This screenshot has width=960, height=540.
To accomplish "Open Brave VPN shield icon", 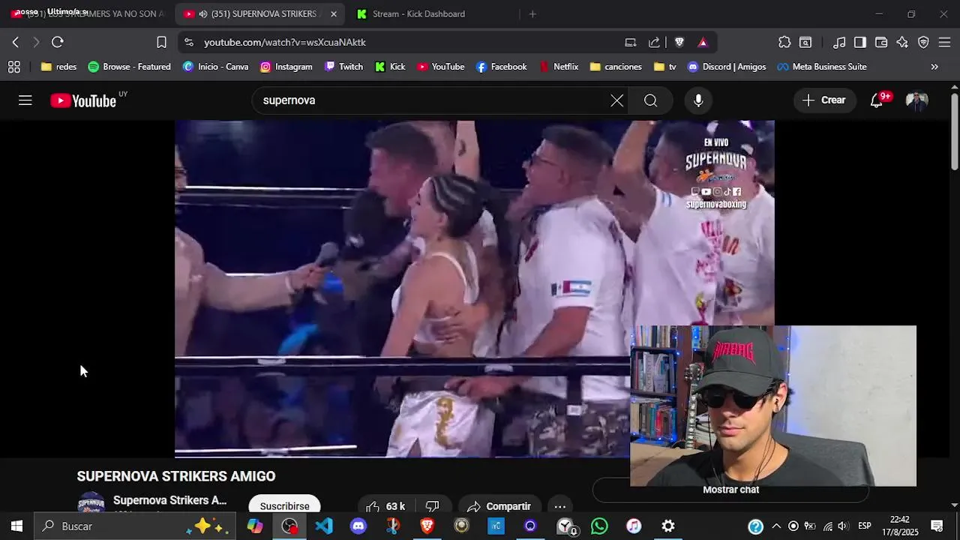I will pos(923,42).
